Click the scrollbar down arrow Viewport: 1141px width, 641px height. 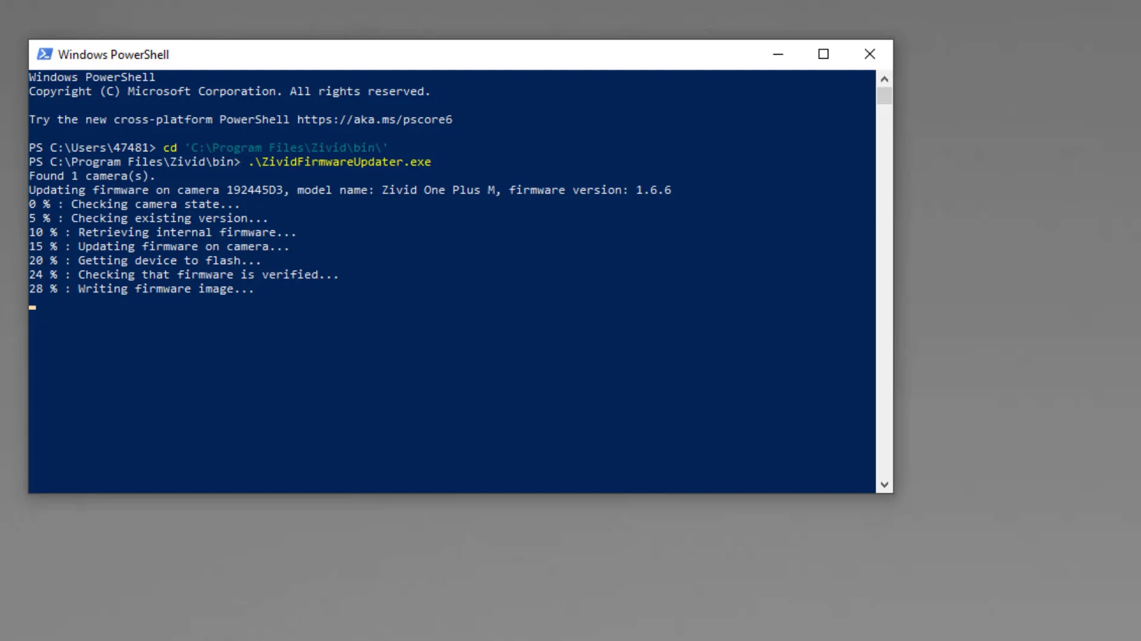point(884,485)
